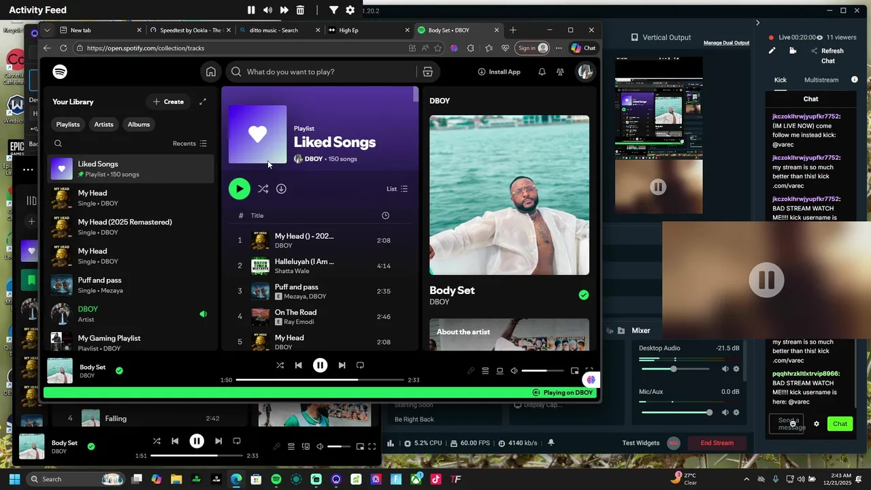
Task: Open TikTok from the Windows taskbar
Action: [436, 479]
